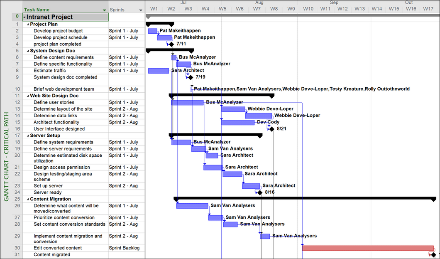Click the Sprint Backlog cell in row 30
The height and width of the screenshot is (259, 440).
click(124, 248)
